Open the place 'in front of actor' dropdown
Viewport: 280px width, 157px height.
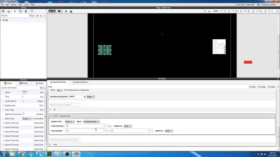pyautogui.click(x=91, y=121)
